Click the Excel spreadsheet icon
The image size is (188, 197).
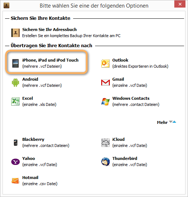[x=15, y=102]
